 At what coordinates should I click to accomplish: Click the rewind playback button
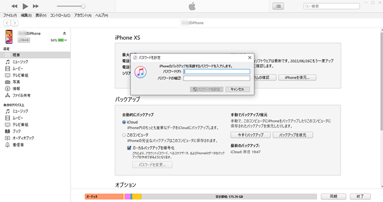[x=15, y=6]
